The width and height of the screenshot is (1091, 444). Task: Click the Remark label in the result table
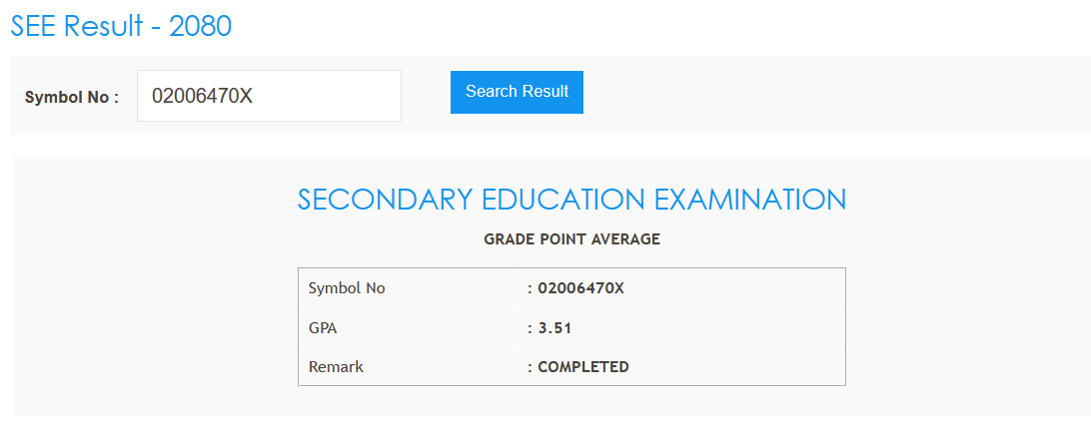[x=336, y=366]
